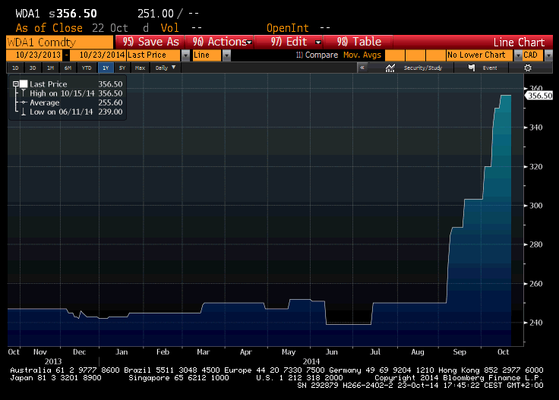Screen dimensions: 559x400
Task: Click third empty moving average input box
Action: (436, 55)
